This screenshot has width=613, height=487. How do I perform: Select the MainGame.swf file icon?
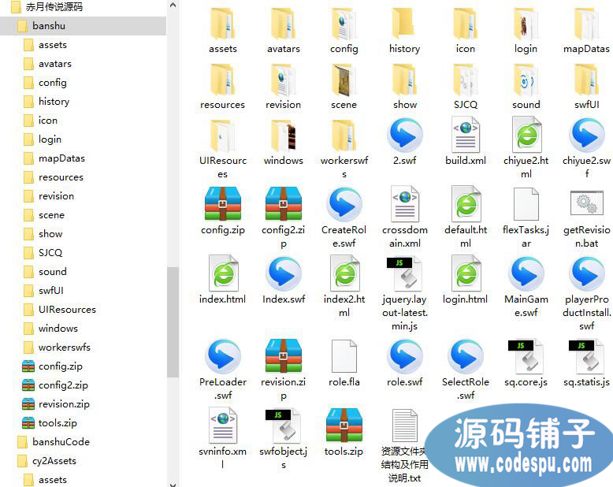pyautogui.click(x=526, y=273)
